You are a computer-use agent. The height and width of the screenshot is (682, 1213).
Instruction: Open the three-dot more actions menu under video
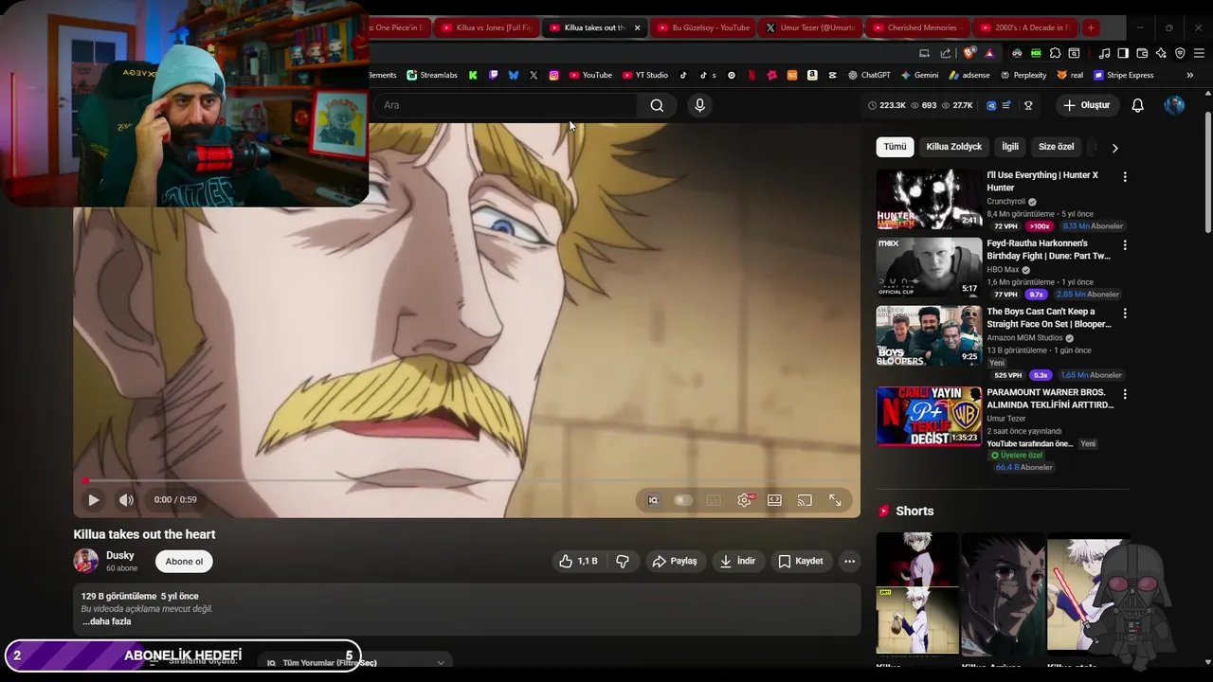pos(849,561)
